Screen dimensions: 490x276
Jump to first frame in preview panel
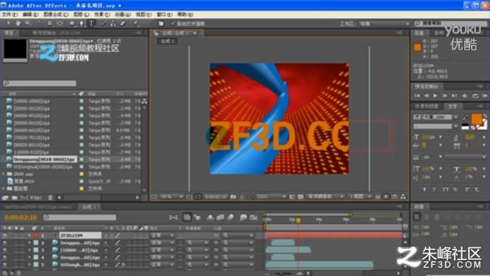pyautogui.click(x=417, y=96)
